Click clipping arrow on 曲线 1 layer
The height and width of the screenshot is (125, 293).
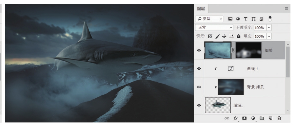[x=216, y=69]
